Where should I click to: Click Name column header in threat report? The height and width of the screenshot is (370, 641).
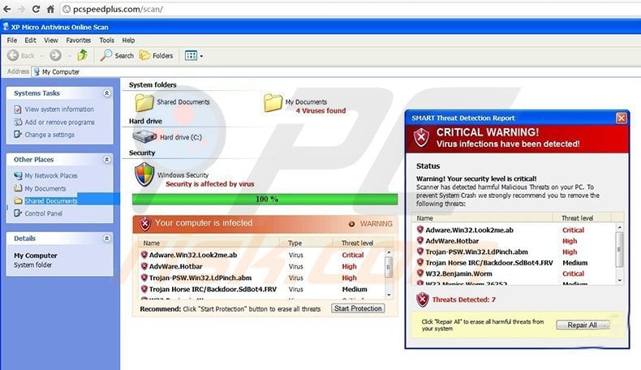click(x=483, y=218)
